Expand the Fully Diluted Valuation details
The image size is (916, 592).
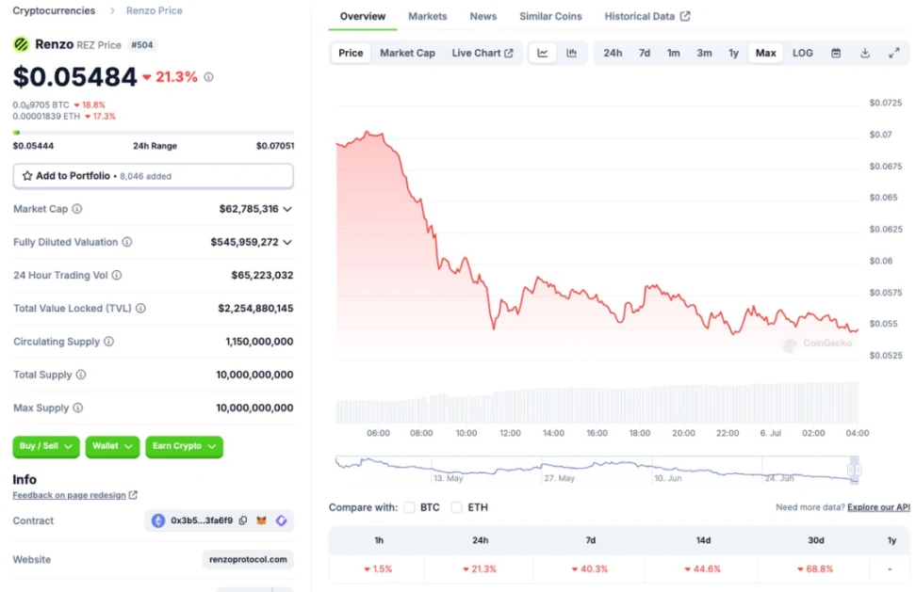287,242
